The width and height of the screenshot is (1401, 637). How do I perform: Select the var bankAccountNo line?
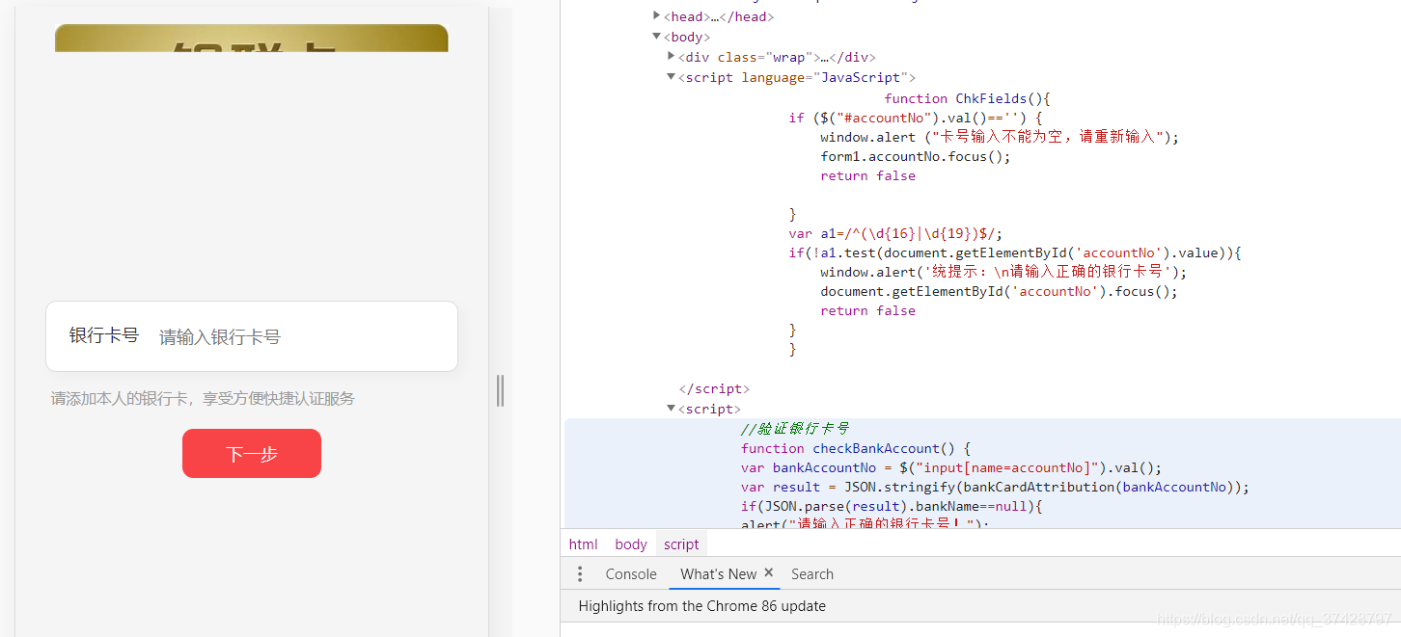click(x=951, y=467)
